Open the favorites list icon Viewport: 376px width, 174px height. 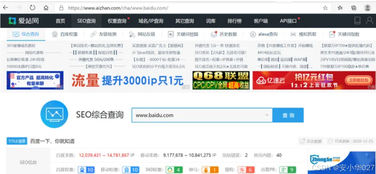tap(340, 8)
